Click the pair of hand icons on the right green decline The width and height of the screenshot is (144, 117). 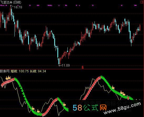pos(123,93)
